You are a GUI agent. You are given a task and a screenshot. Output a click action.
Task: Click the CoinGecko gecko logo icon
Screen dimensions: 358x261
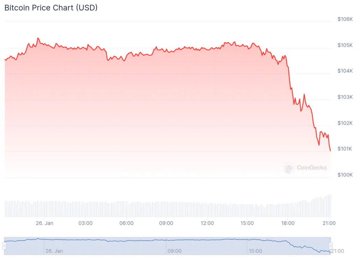pyautogui.click(x=289, y=168)
